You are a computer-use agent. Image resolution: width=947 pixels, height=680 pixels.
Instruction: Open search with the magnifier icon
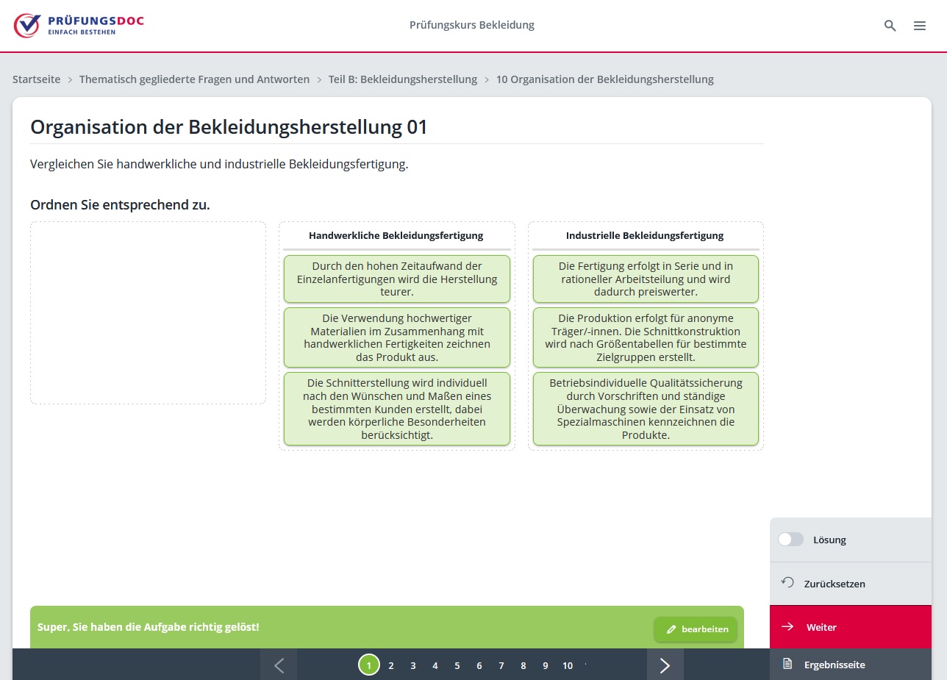click(x=890, y=26)
